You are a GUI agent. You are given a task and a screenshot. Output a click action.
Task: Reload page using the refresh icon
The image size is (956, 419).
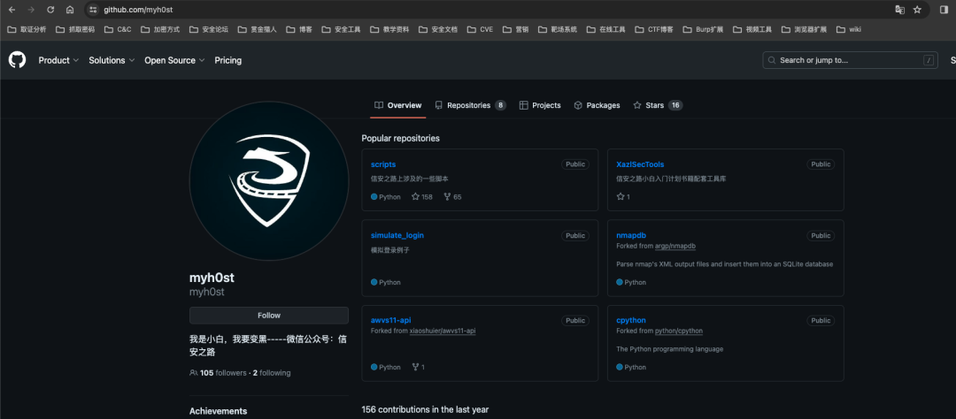point(50,10)
